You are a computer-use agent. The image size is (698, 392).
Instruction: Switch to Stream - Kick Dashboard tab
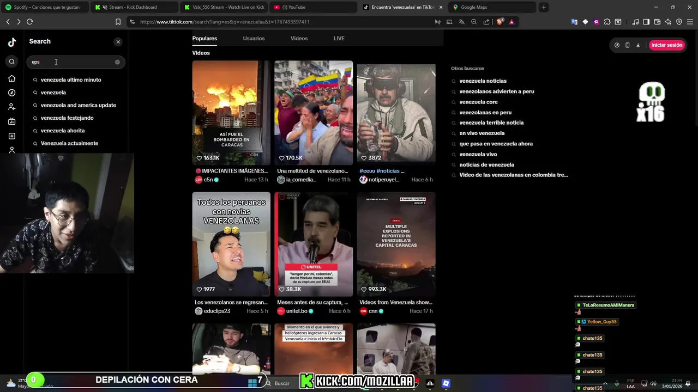(x=133, y=7)
